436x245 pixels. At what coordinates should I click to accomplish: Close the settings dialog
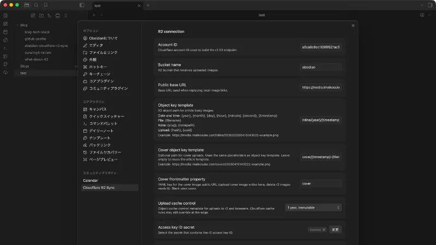tap(353, 26)
